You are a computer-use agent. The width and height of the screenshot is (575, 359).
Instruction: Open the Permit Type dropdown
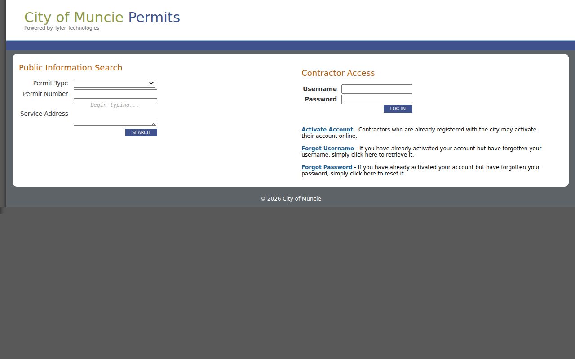coord(115,83)
